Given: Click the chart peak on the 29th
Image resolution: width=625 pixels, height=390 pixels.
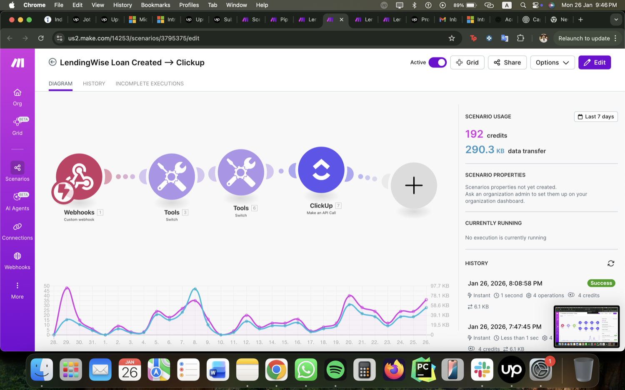Looking at the screenshot, I should coord(67,287).
